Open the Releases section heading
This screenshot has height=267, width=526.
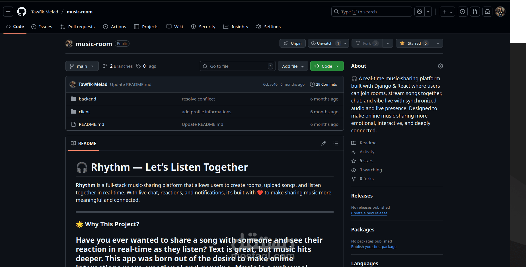pos(362,196)
